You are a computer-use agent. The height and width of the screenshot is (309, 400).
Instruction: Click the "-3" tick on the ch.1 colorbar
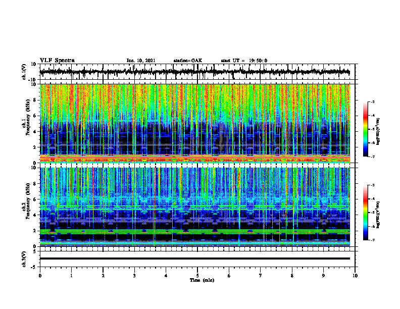click(373, 101)
